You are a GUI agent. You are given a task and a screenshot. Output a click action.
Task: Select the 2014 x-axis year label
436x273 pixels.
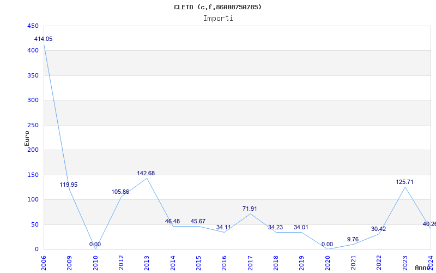tap(173, 263)
